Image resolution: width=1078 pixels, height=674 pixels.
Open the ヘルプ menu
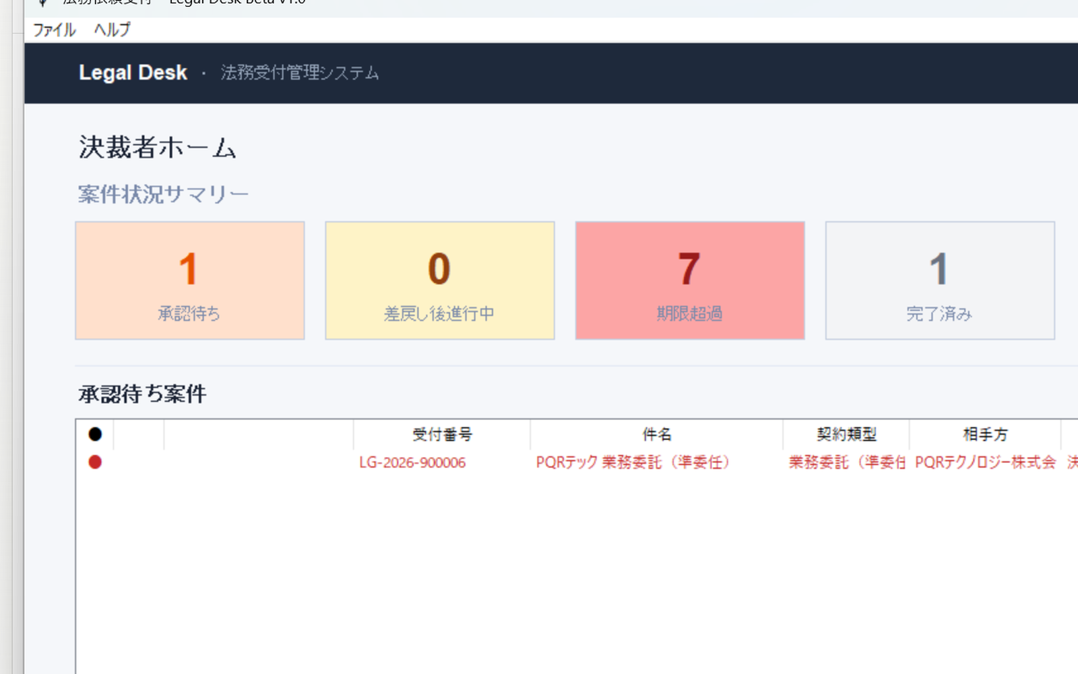[113, 30]
